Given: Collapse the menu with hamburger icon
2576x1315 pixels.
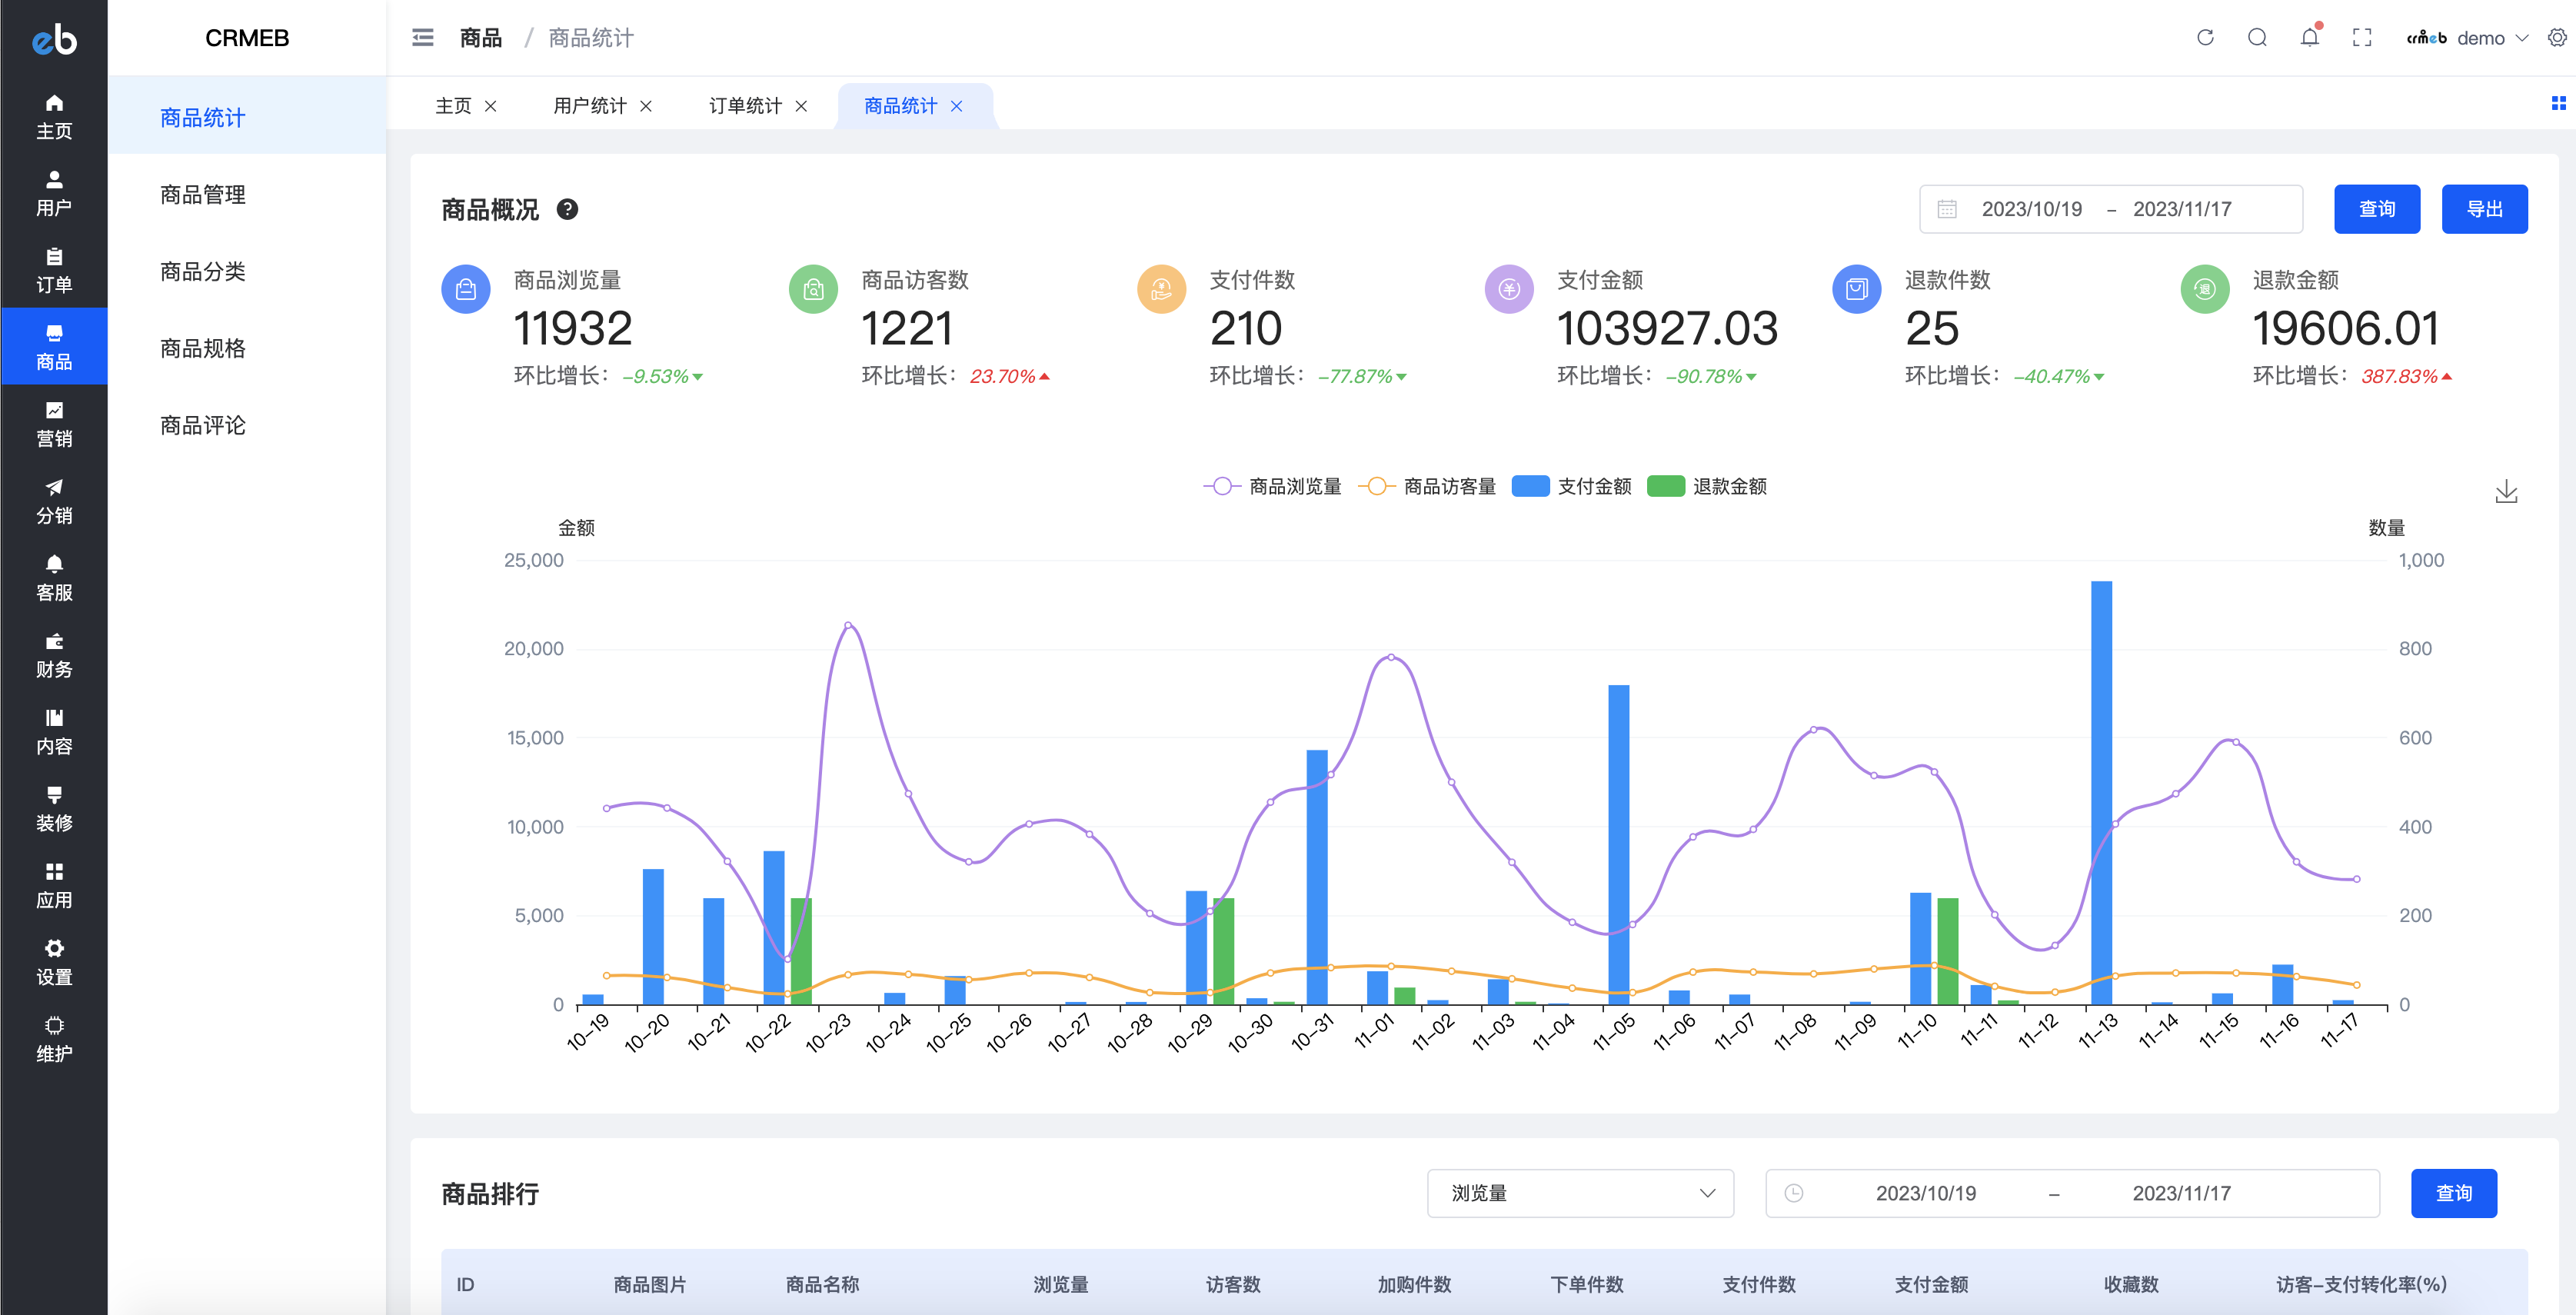Looking at the screenshot, I should pos(423,38).
